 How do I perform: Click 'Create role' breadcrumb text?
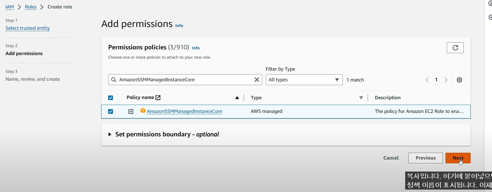click(x=60, y=7)
